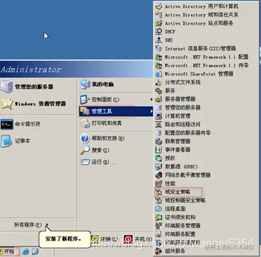Open 性能 monitor icon
This screenshot has height=257, width=261.
click(x=159, y=183)
